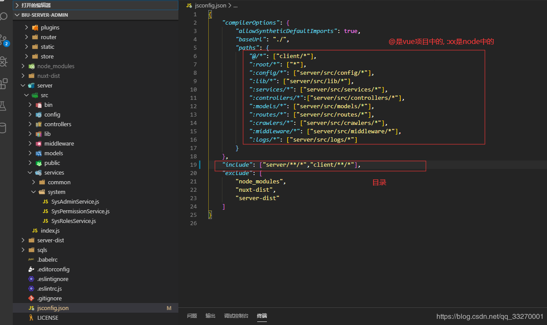Click the public folder icon
Screen dimensions: 547x325
point(39,163)
